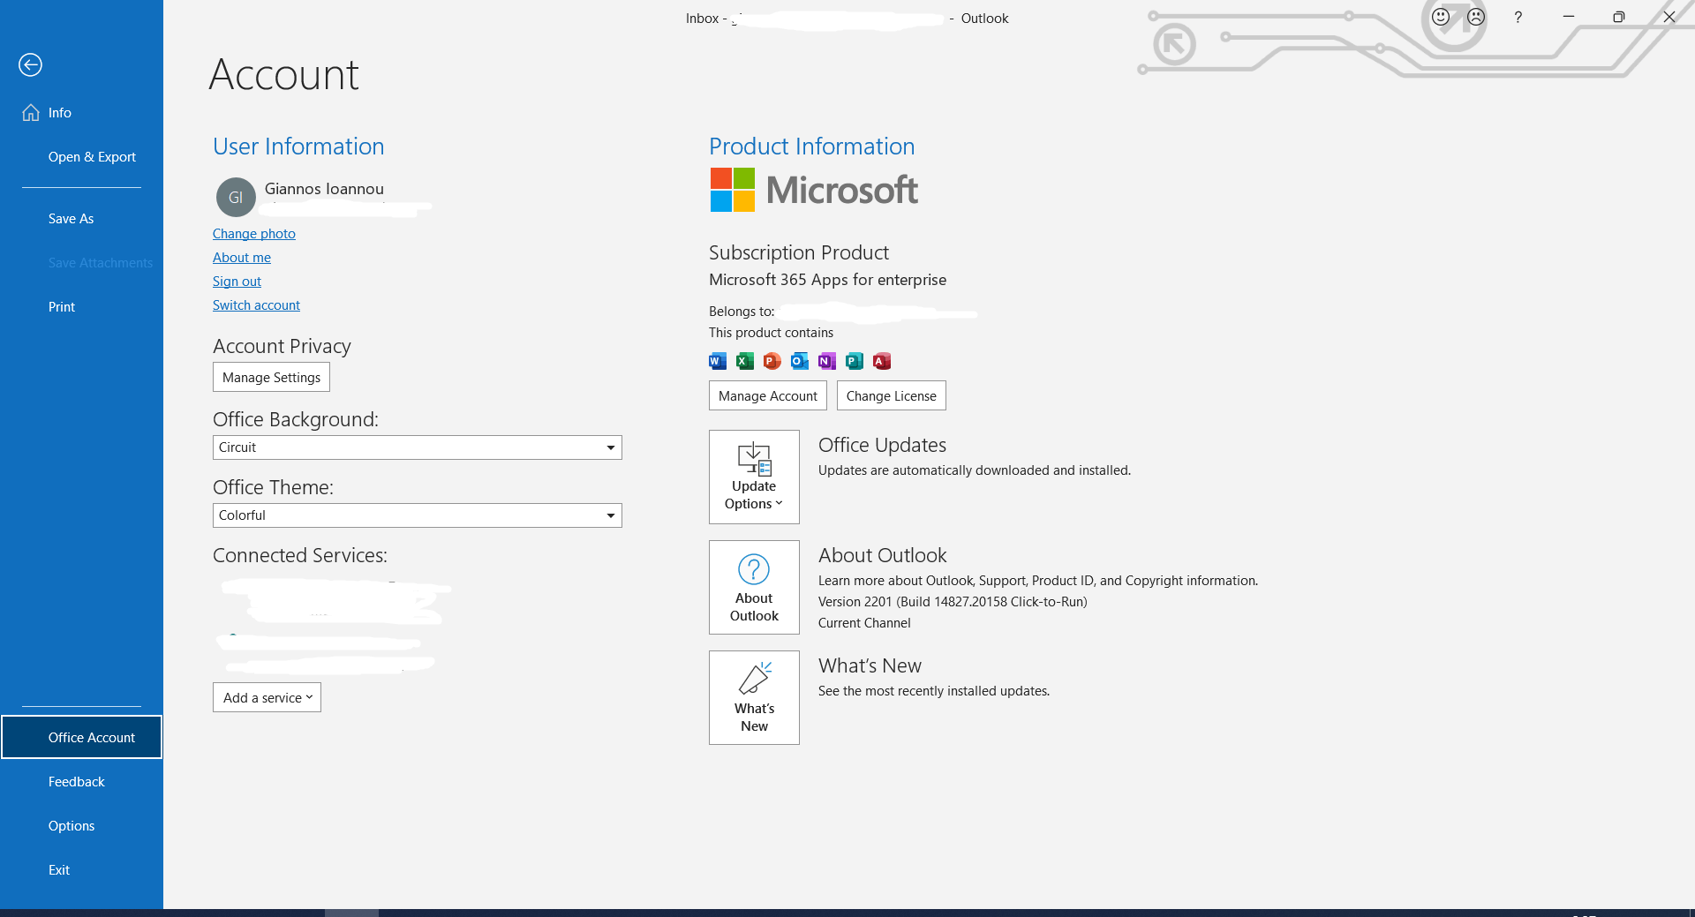The width and height of the screenshot is (1695, 917).
Task: Click the Change photo link
Action: (254, 234)
